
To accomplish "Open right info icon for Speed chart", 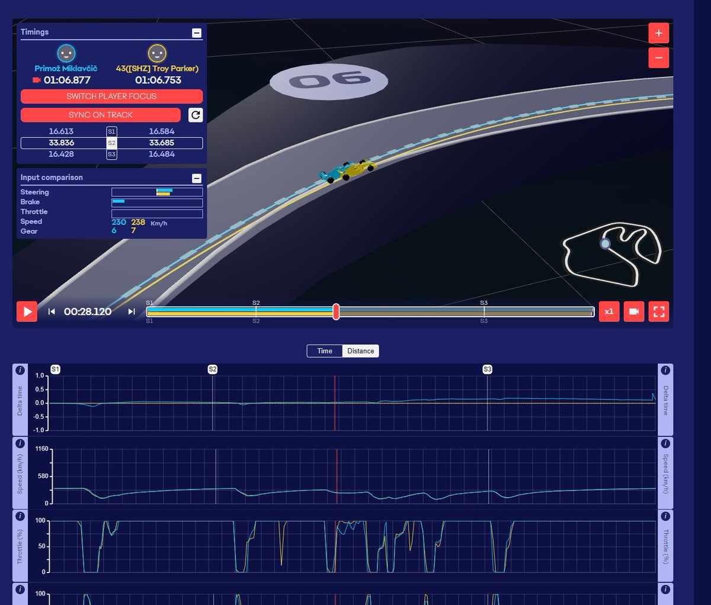I will tap(665, 443).
